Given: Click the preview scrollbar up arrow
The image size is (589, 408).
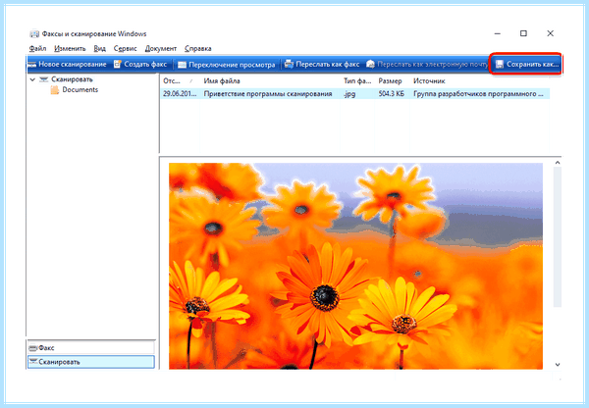Looking at the screenshot, I should tap(558, 163).
